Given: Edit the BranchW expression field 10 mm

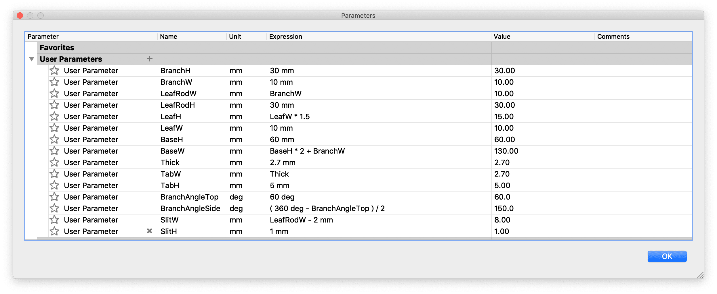Looking at the screenshot, I should click(x=281, y=82).
